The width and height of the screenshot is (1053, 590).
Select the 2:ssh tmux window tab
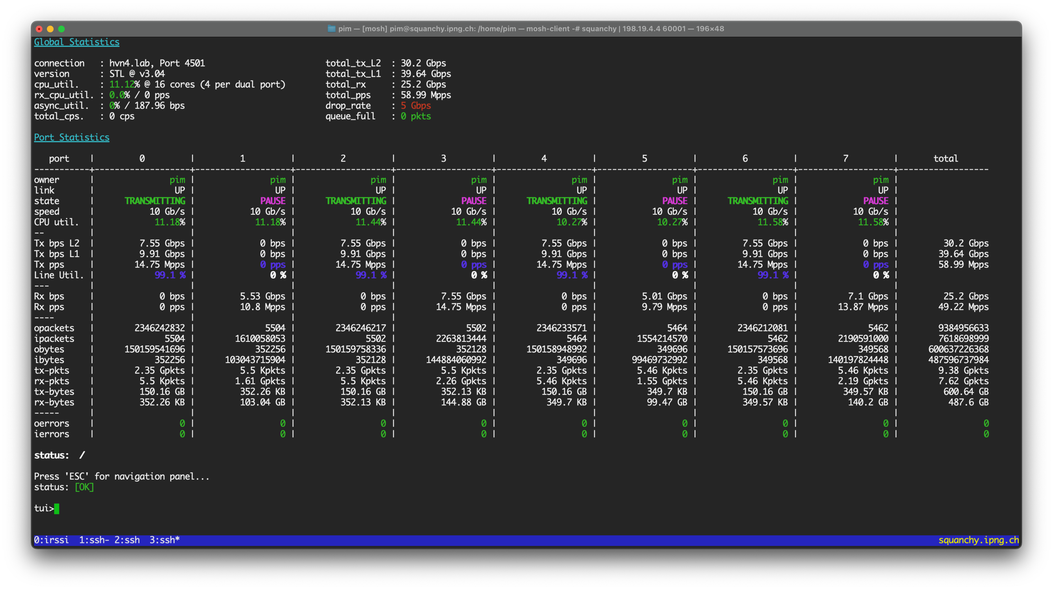click(x=127, y=540)
